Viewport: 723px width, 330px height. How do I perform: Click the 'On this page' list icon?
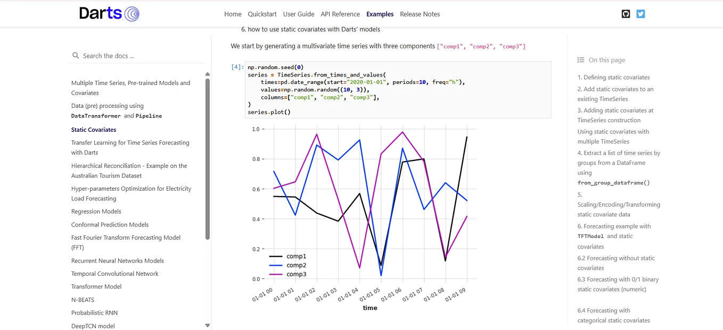(580, 60)
